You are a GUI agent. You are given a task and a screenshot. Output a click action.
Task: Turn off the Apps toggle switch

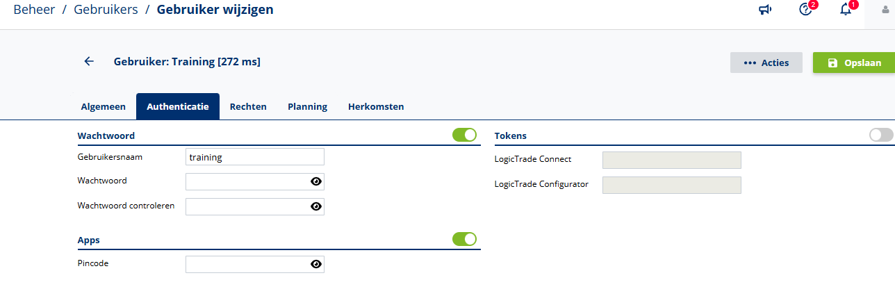point(464,239)
